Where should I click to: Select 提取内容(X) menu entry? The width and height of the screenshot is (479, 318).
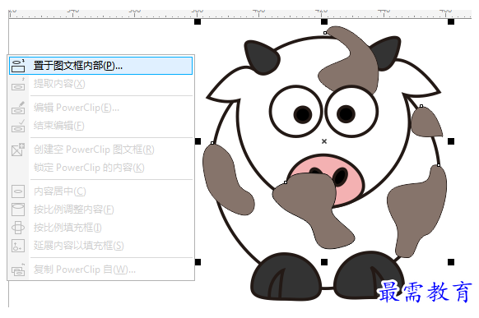[100, 84]
